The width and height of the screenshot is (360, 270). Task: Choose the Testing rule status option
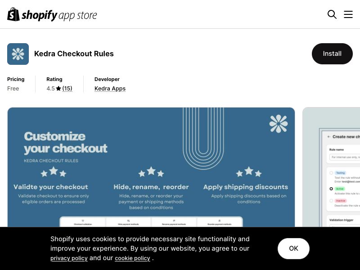click(x=331, y=173)
